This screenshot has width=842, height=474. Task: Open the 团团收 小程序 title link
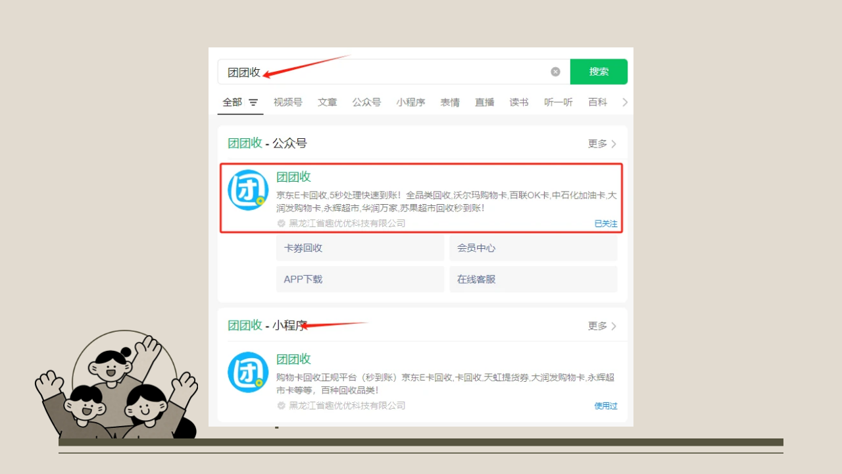(293, 359)
